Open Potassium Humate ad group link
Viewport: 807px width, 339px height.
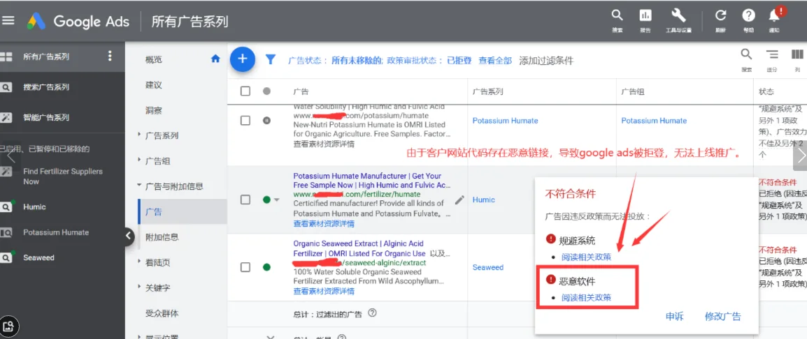654,120
